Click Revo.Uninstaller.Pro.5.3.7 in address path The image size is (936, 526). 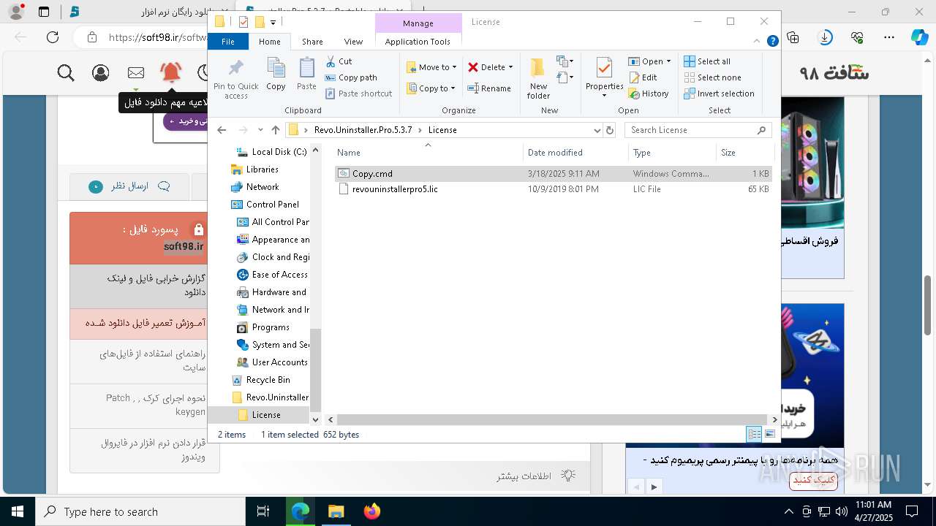[x=363, y=130]
